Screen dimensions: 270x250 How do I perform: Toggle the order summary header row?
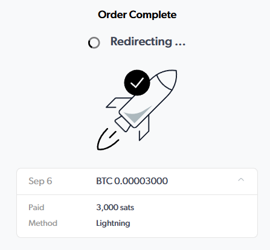137,181
